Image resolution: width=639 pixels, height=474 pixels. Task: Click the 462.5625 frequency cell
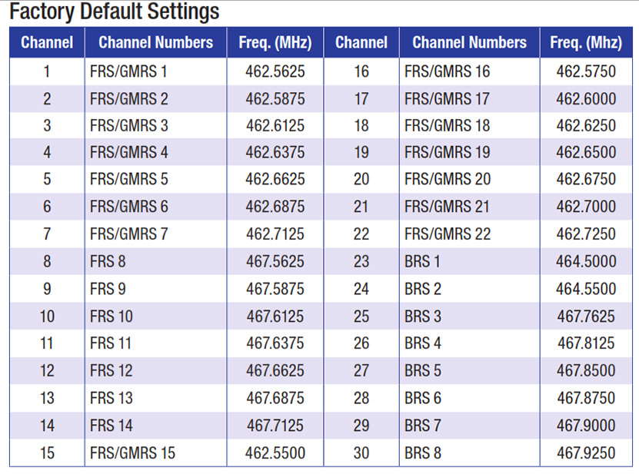point(275,71)
